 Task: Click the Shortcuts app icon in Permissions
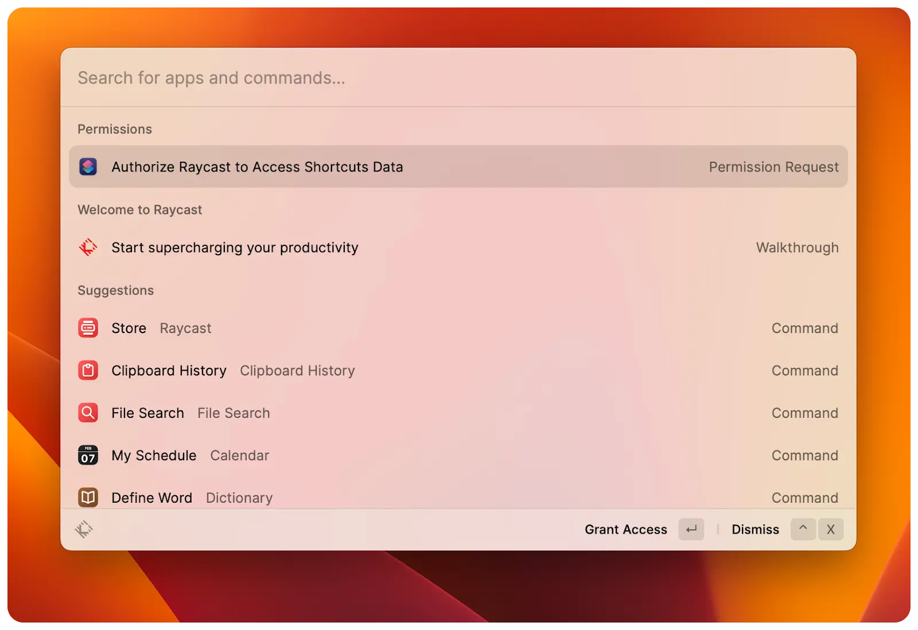pyautogui.click(x=88, y=167)
